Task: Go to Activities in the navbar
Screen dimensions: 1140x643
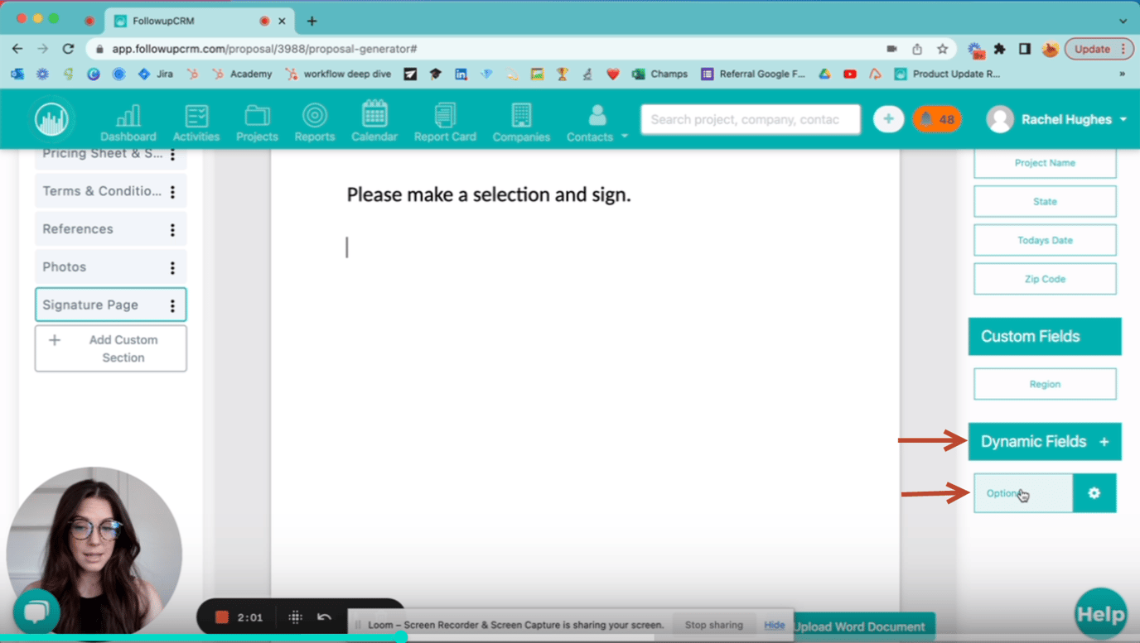Action: [x=196, y=122]
